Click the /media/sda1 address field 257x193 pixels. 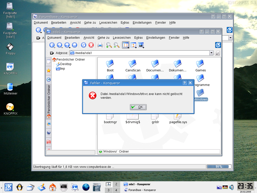tap(140, 53)
